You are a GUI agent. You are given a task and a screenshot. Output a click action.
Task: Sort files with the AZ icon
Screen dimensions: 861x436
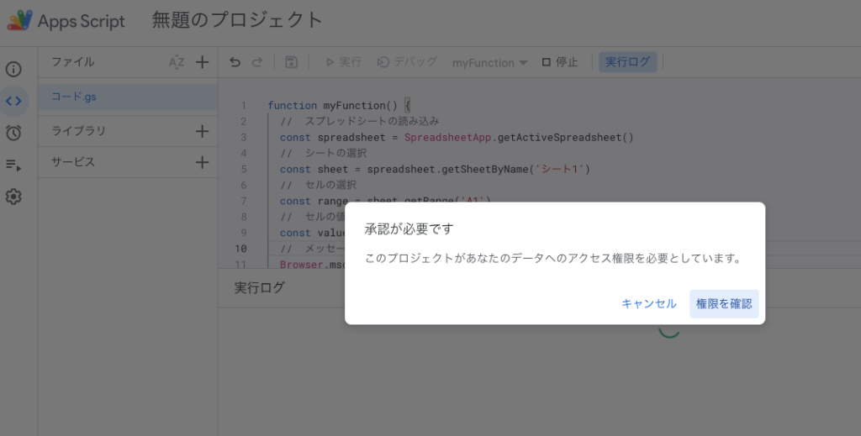pyautogui.click(x=177, y=62)
